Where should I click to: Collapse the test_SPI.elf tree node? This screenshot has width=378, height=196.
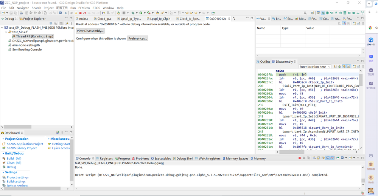[6, 32]
